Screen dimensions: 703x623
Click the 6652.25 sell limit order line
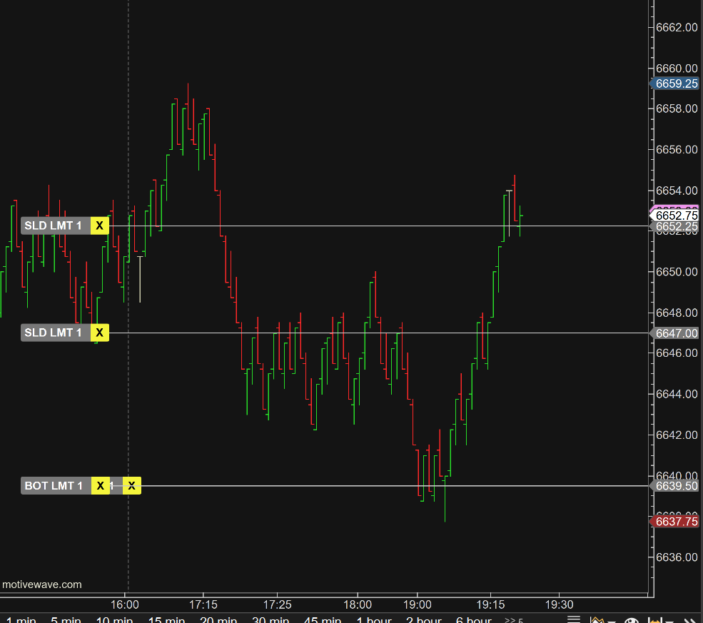[x=379, y=226]
